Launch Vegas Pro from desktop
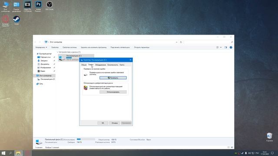Image resolution: width=278 pixels, height=156 pixels. (x=27, y=7)
